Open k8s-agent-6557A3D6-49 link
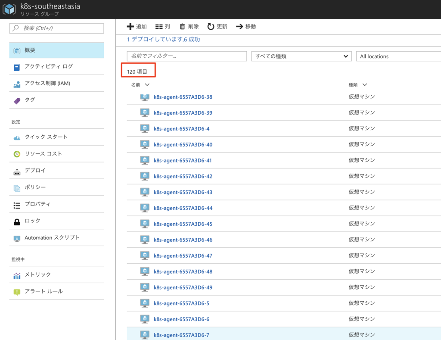441x340 pixels. click(x=183, y=288)
